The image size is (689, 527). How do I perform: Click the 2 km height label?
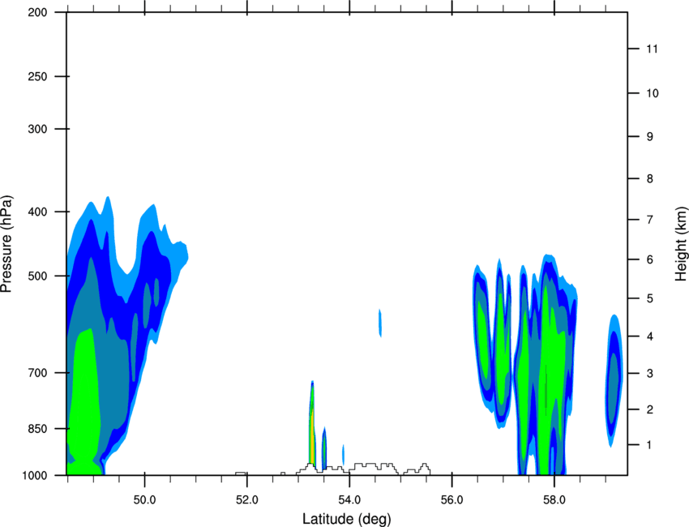[x=650, y=409]
